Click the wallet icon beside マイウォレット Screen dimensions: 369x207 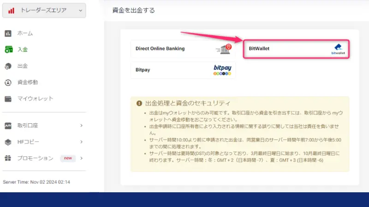(x=8, y=98)
